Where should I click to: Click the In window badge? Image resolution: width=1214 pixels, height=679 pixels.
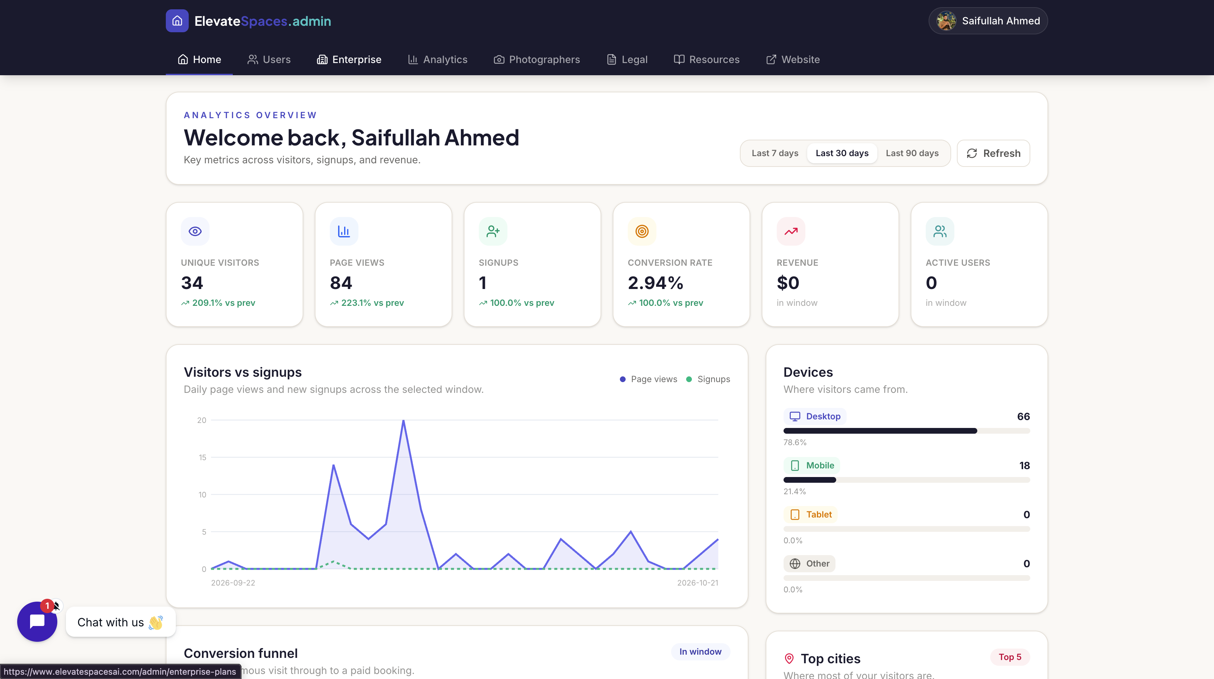coord(700,652)
